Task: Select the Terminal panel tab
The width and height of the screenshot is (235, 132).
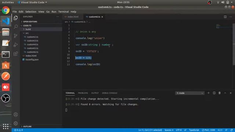Action: (x=70, y=93)
